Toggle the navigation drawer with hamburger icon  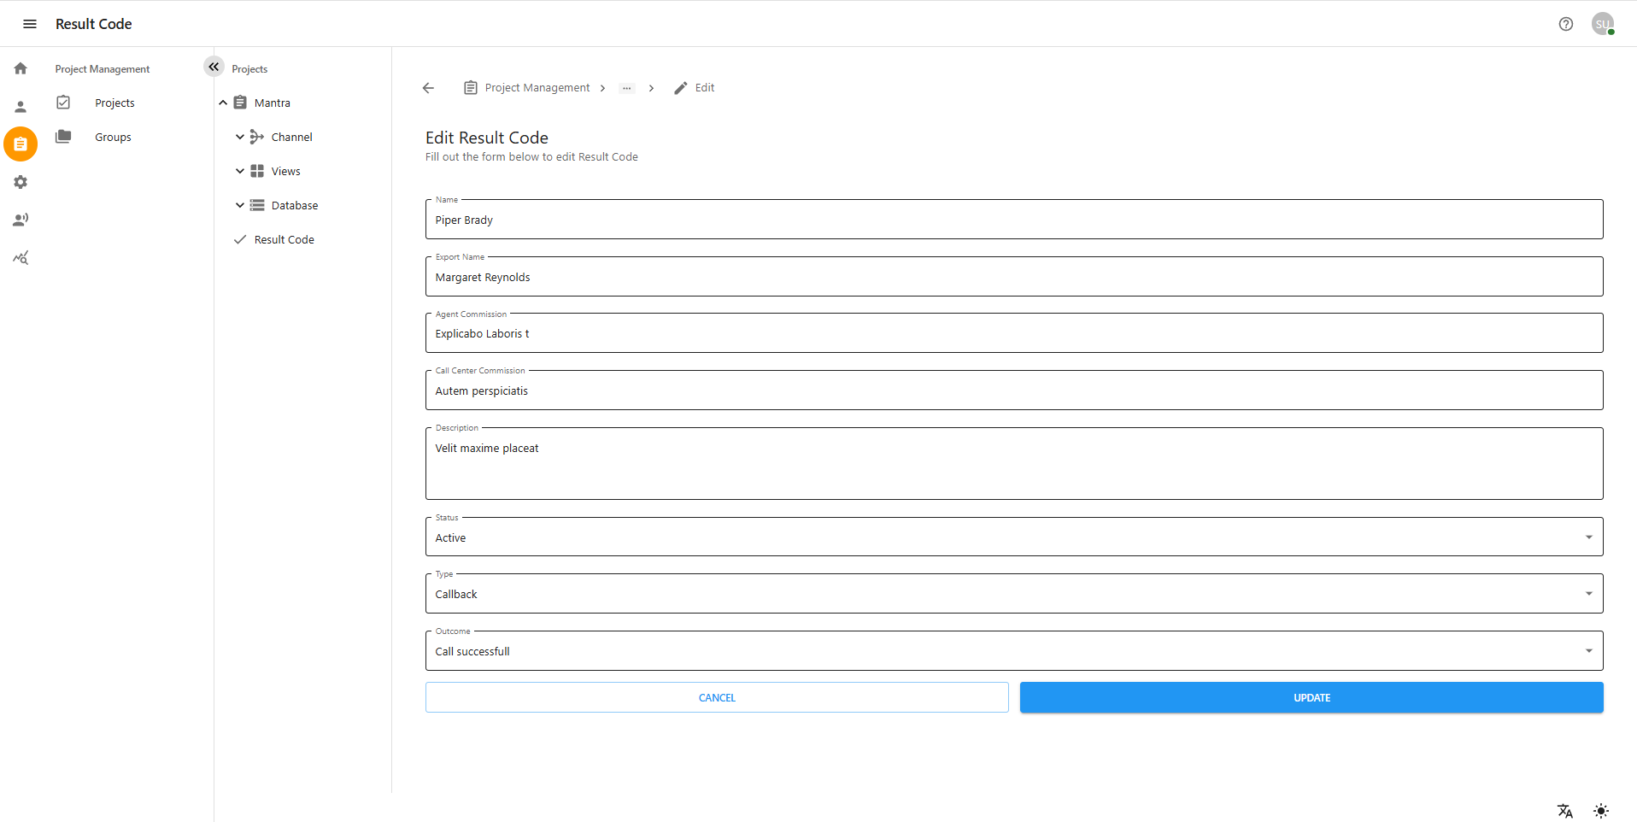coord(29,24)
